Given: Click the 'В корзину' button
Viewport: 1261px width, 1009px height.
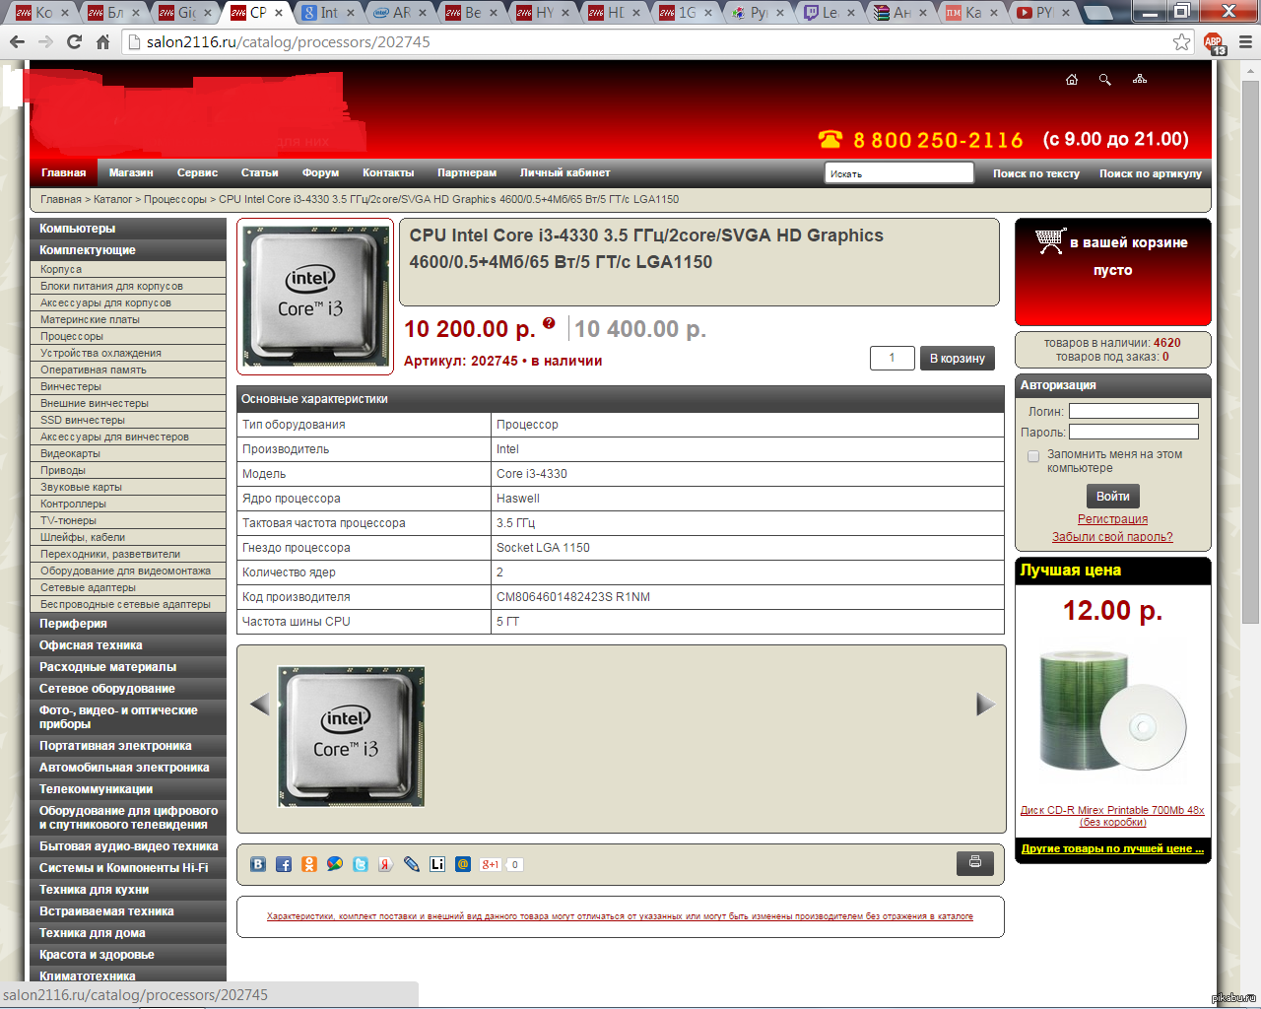Looking at the screenshot, I should (958, 359).
